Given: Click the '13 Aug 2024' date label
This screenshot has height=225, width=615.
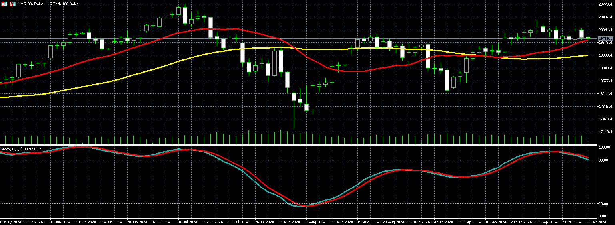Looking at the screenshot, I should [x=343, y=222].
